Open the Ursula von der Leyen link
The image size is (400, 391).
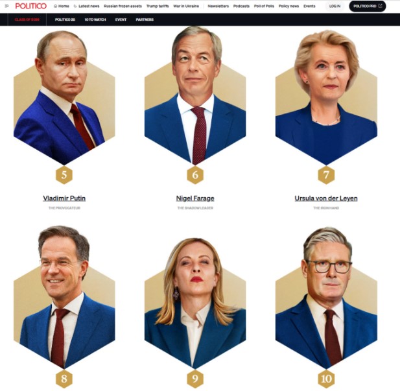click(326, 198)
